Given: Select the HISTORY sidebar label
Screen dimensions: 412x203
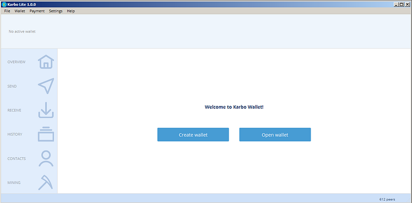Looking at the screenshot, I should 15,134.
